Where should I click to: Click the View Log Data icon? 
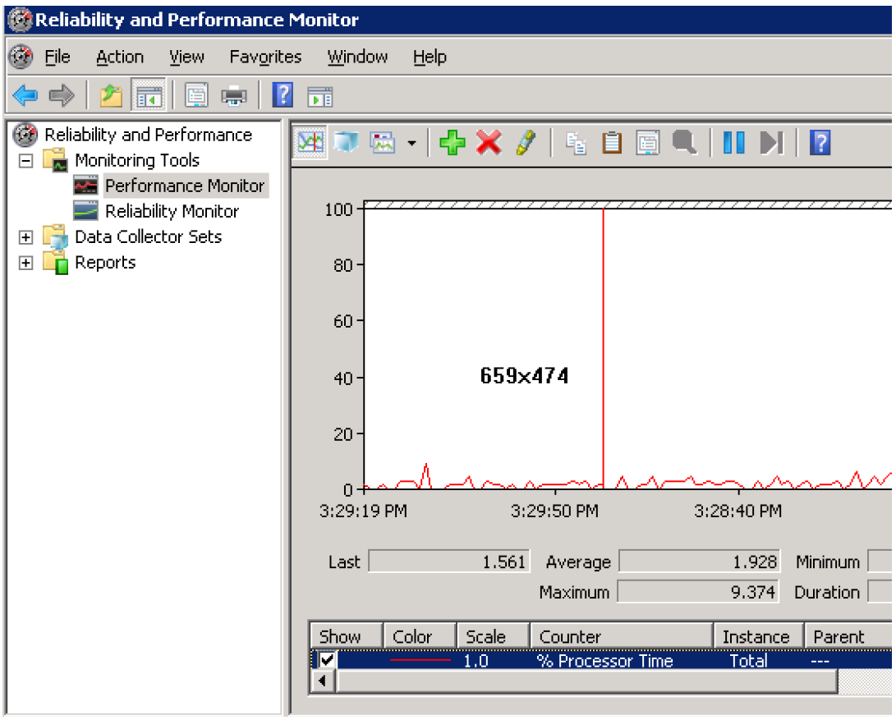click(346, 143)
